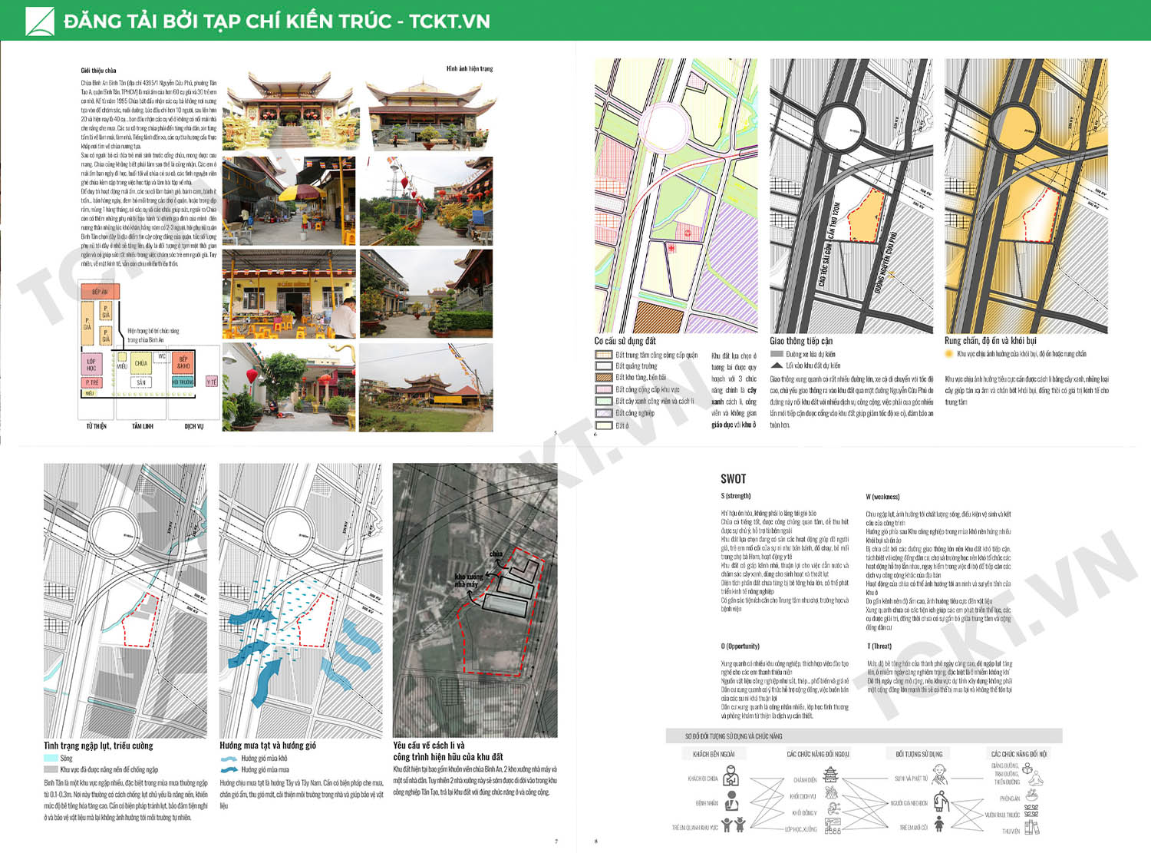
Task: Open the yellow building with plastic chairs photo
Action: [289, 294]
